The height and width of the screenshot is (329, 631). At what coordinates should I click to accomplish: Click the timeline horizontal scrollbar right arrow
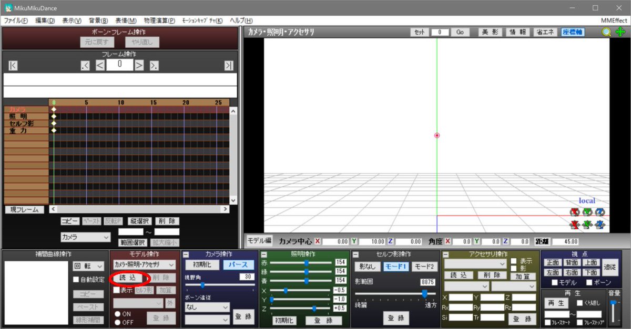point(225,209)
